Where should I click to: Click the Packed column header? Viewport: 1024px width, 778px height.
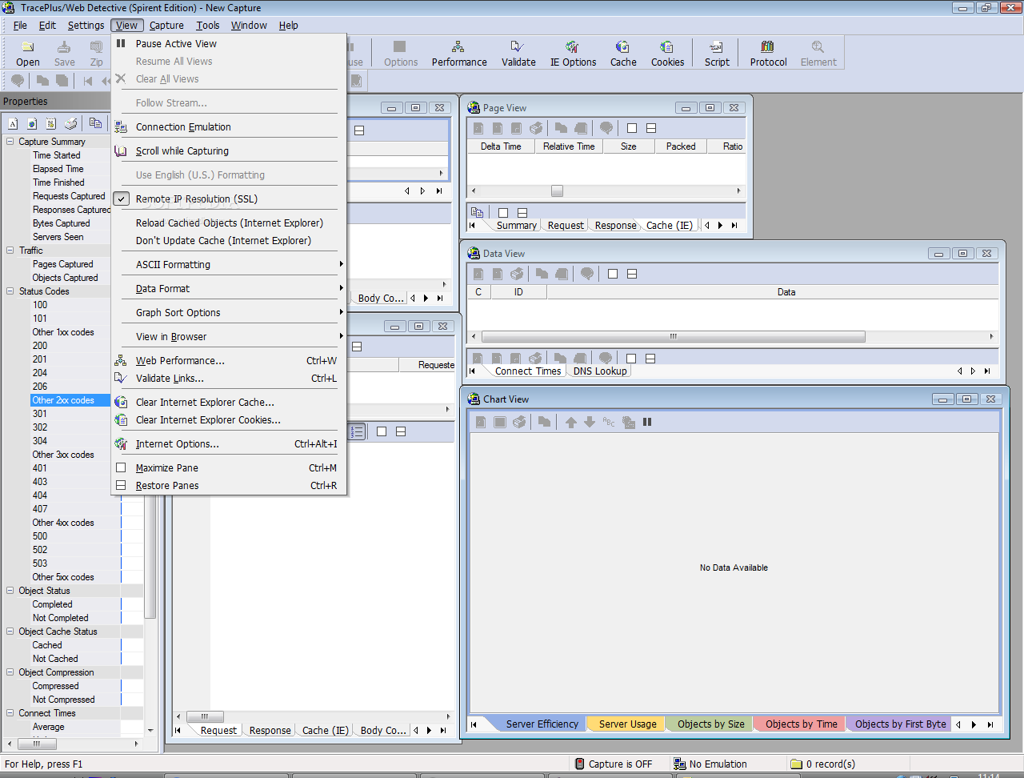(x=681, y=146)
